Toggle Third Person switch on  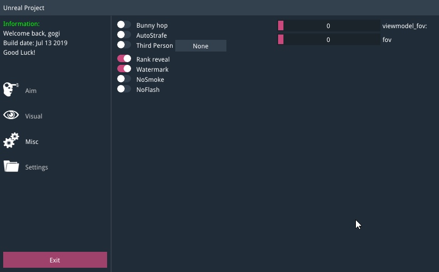point(124,45)
